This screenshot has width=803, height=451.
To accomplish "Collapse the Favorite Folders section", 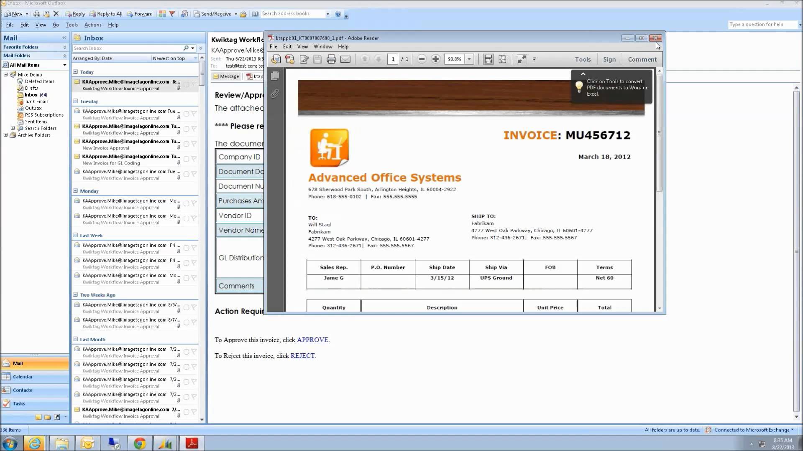I will point(64,47).
